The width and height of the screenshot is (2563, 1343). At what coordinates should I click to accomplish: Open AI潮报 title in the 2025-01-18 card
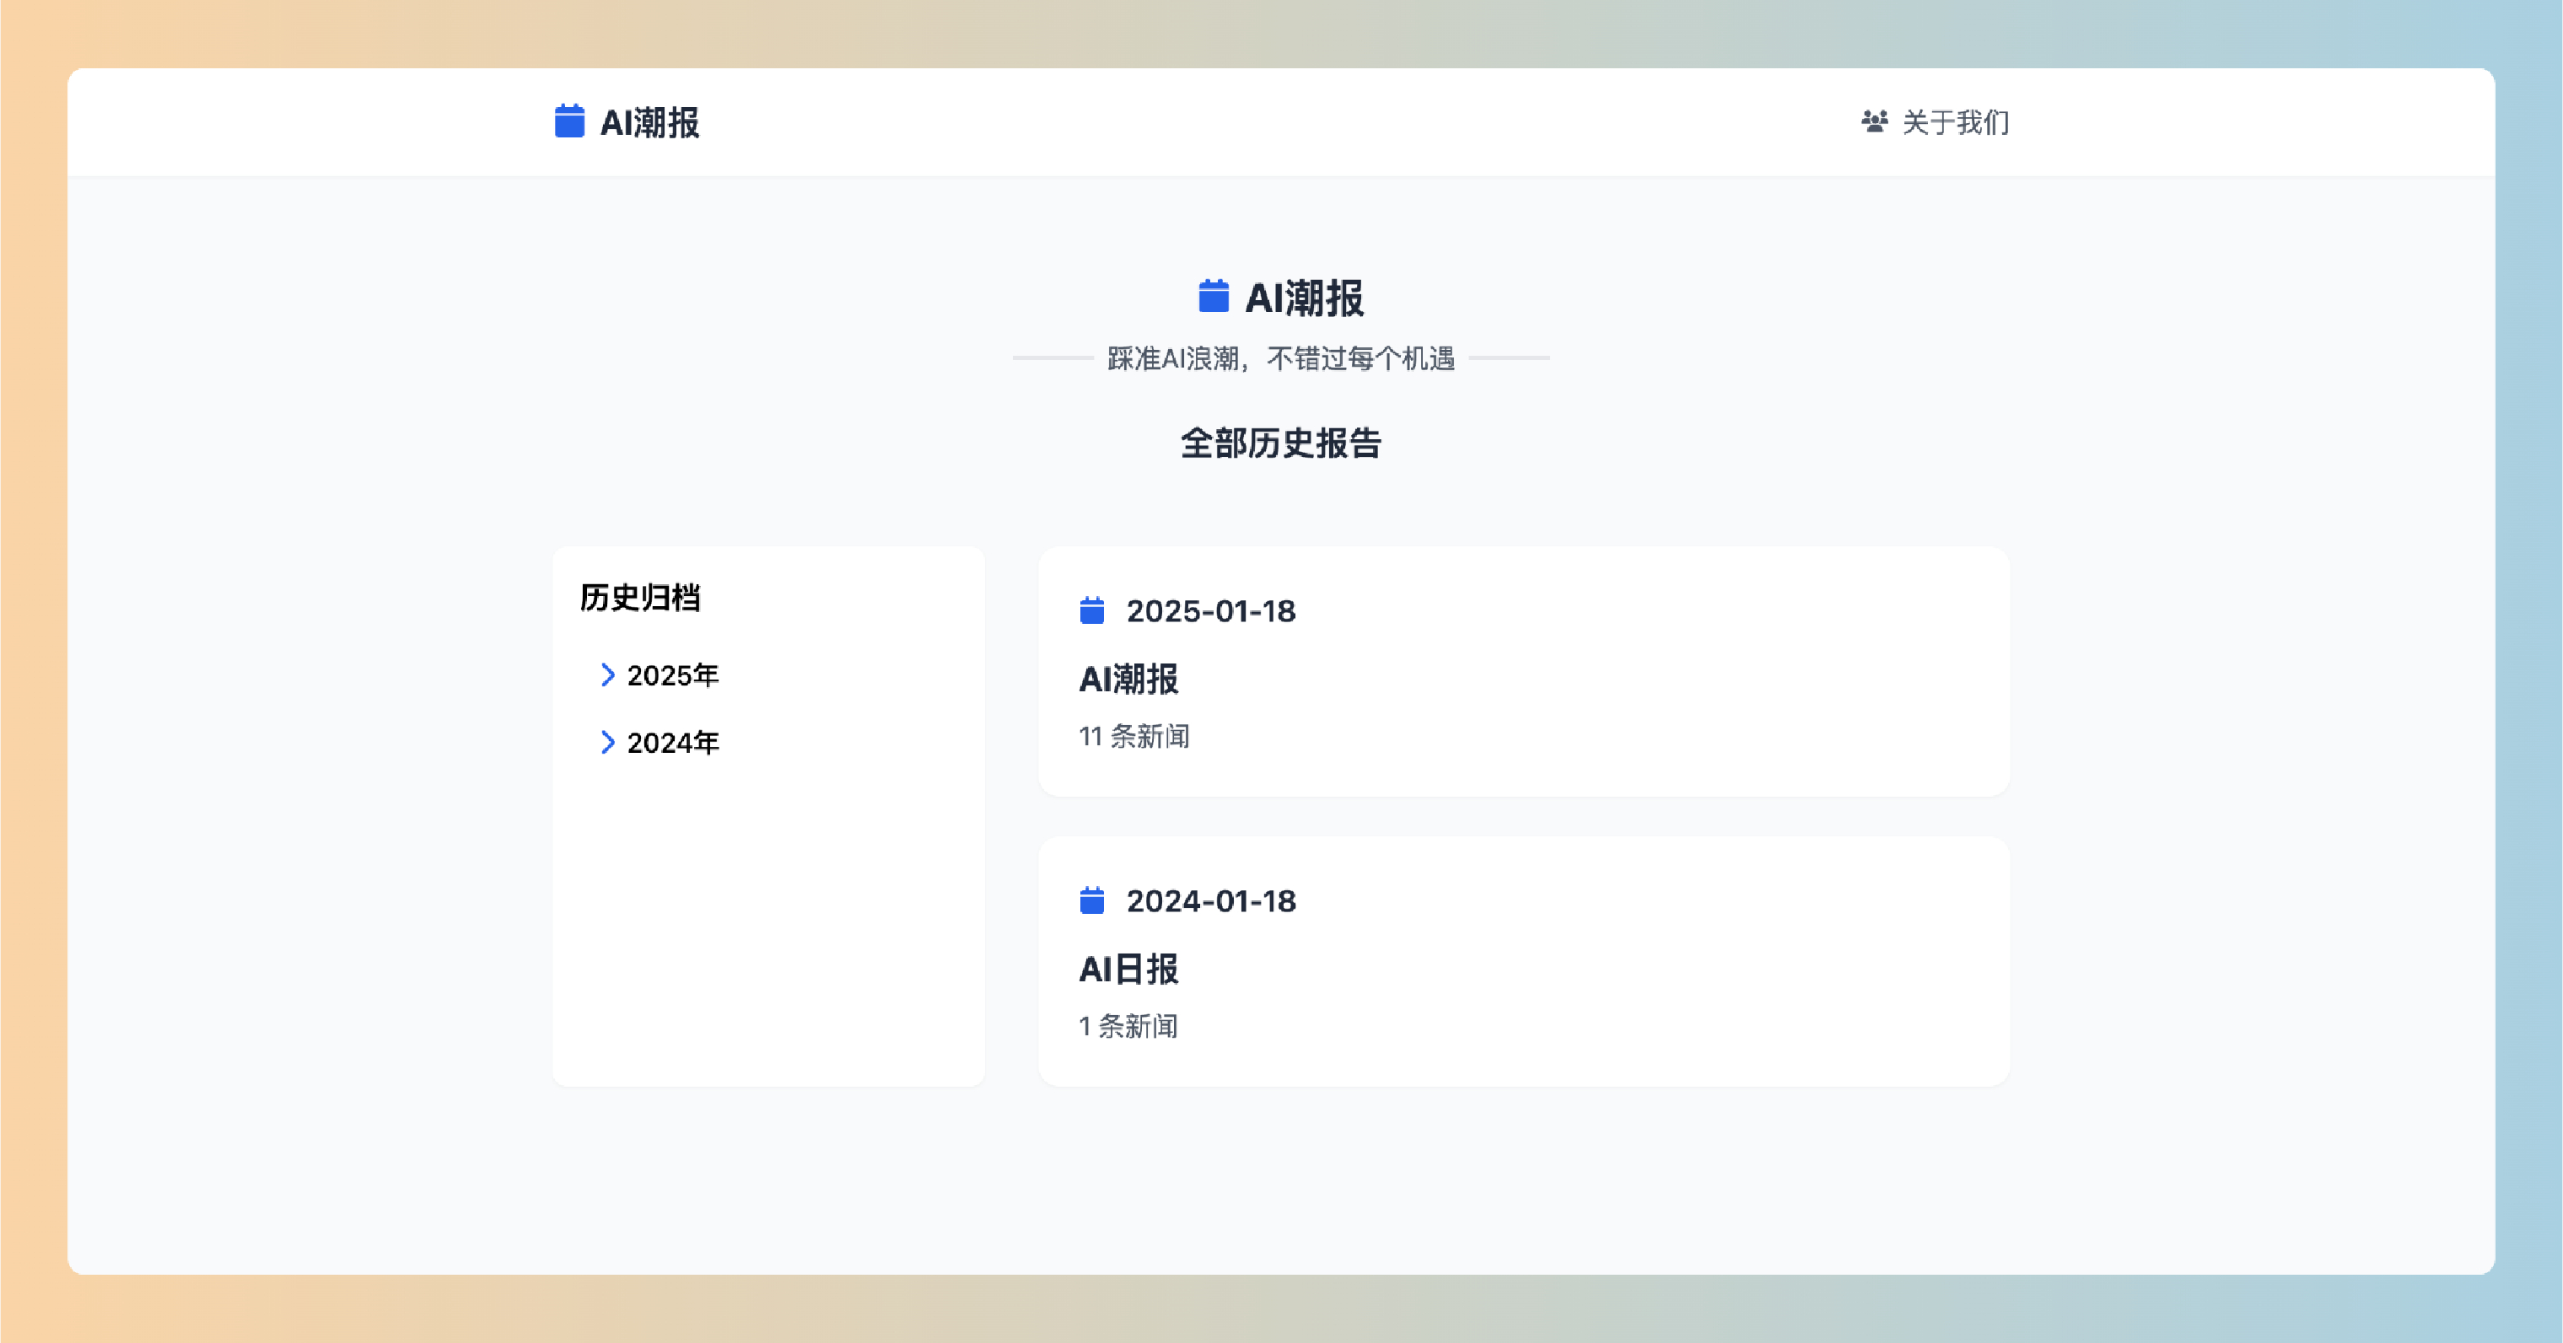(1128, 679)
